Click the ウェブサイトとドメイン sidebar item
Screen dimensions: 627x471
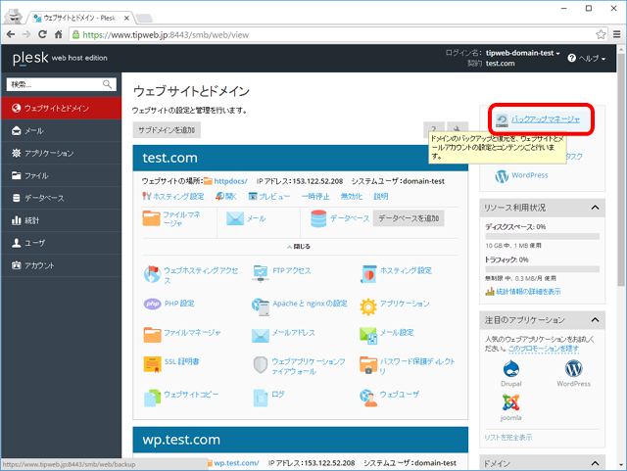tap(61, 108)
